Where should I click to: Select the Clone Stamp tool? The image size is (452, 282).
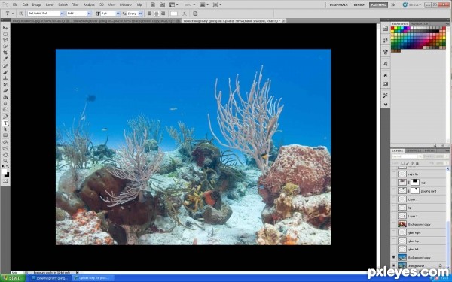(5, 79)
